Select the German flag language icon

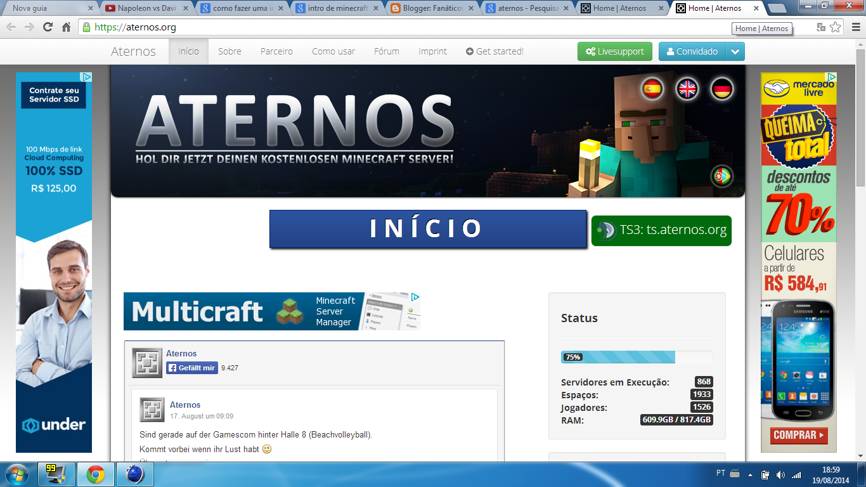point(721,89)
